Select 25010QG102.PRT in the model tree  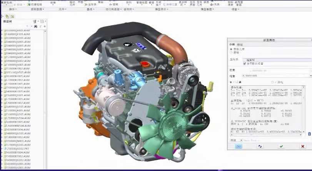18,149
